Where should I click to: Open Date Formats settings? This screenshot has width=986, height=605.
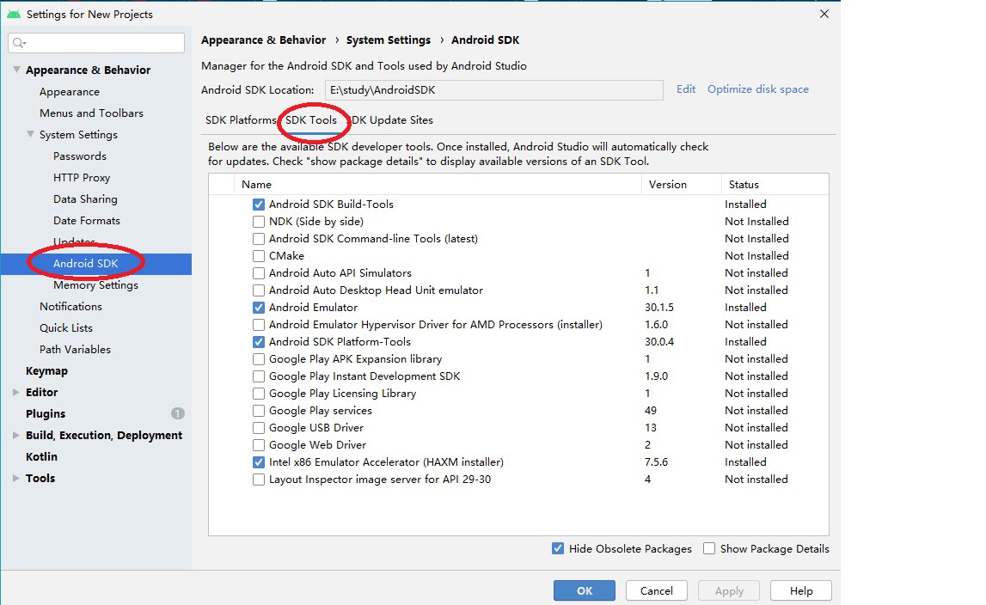(86, 221)
